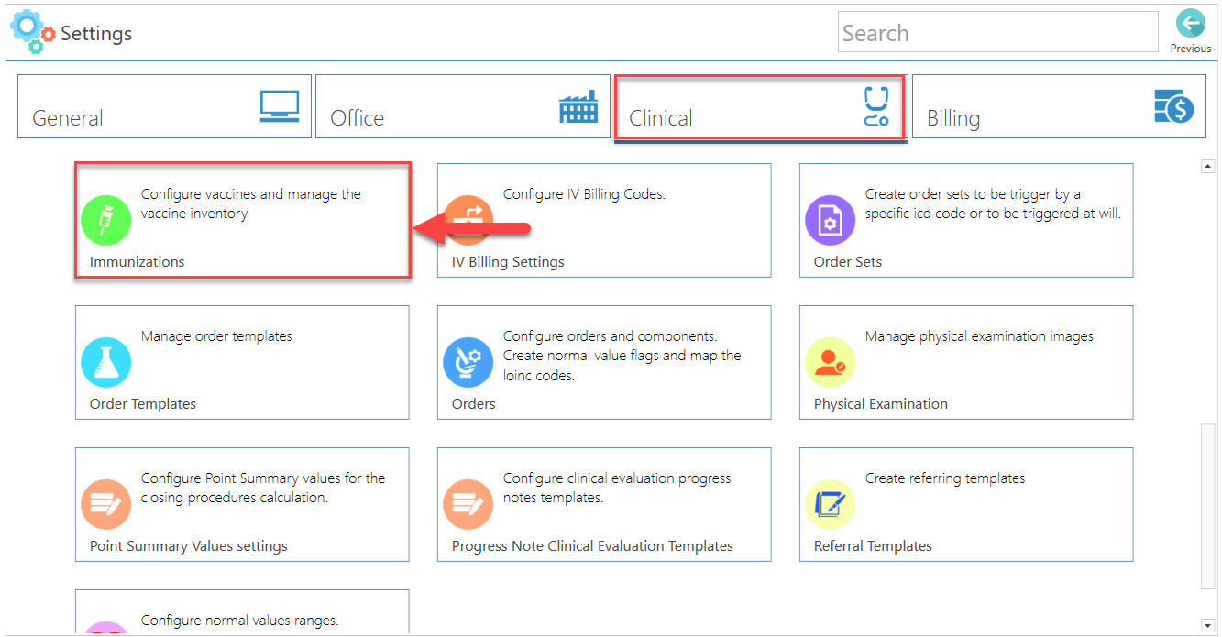Click the Office tab factory icon
This screenshot has height=637, width=1222.
(578, 106)
